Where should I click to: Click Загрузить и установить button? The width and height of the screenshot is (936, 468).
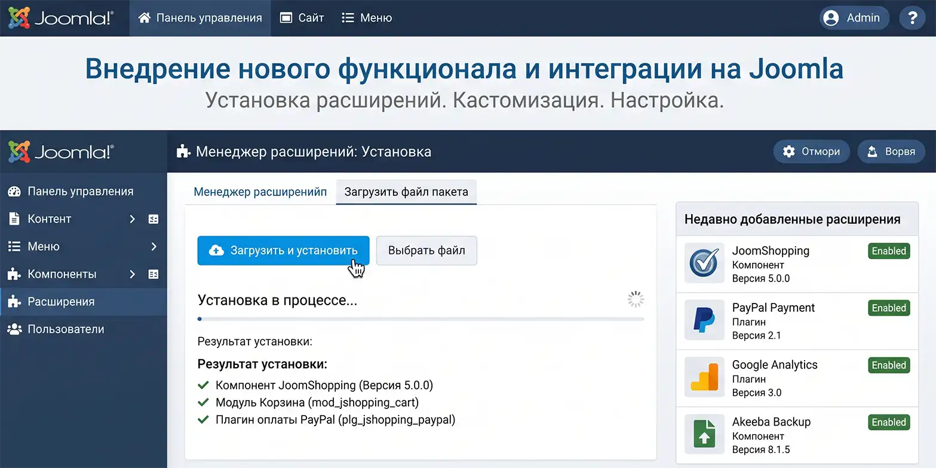pos(284,251)
